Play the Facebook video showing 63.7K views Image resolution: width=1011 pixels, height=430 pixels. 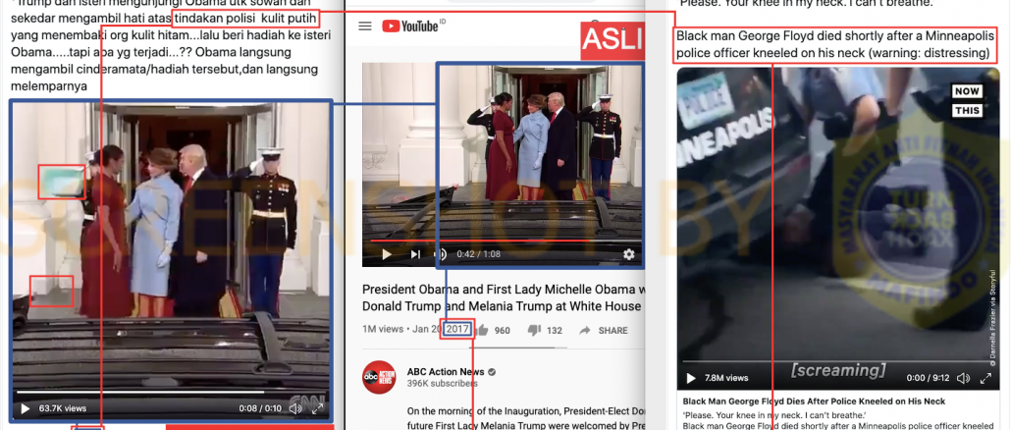point(26,408)
